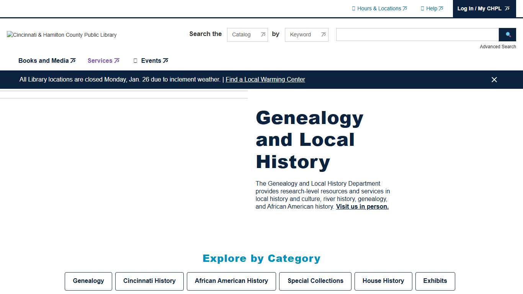The image size is (523, 294).
Task: Open the Keyword search type dropdown
Action: (x=306, y=34)
